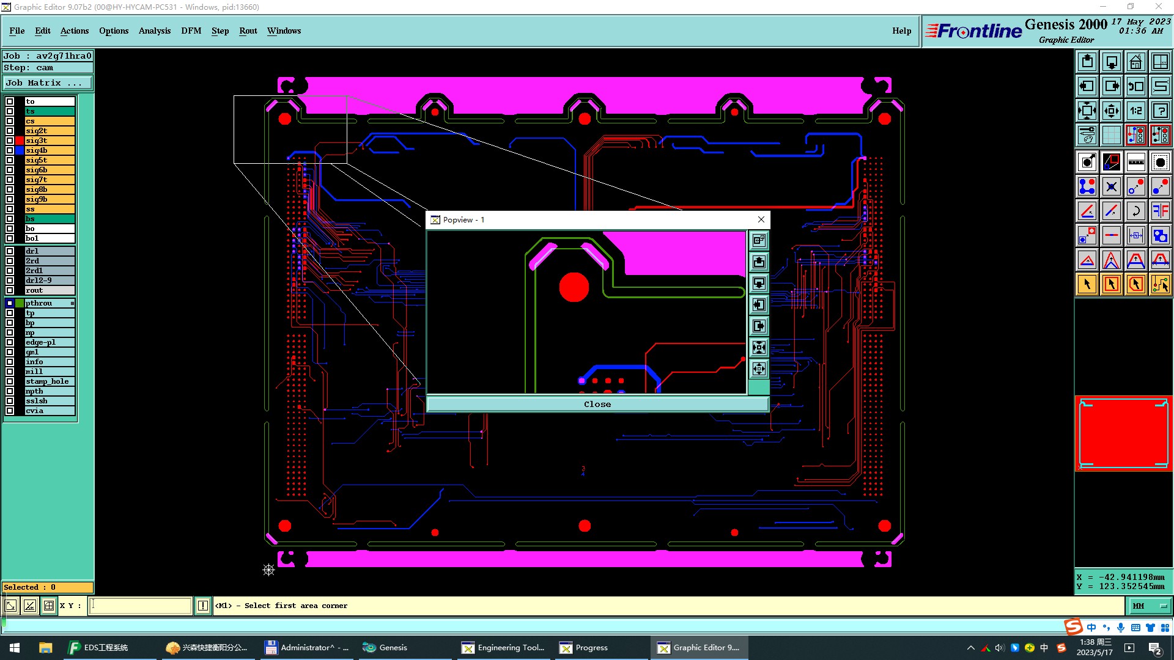This screenshot has height=660, width=1174.
Task: Click the Popview pan-left icon
Action: pos(759,305)
